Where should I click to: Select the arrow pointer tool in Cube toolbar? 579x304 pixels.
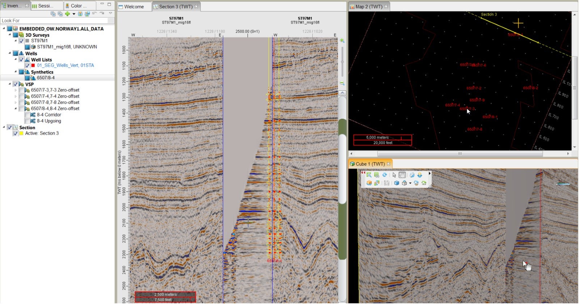[394, 175]
